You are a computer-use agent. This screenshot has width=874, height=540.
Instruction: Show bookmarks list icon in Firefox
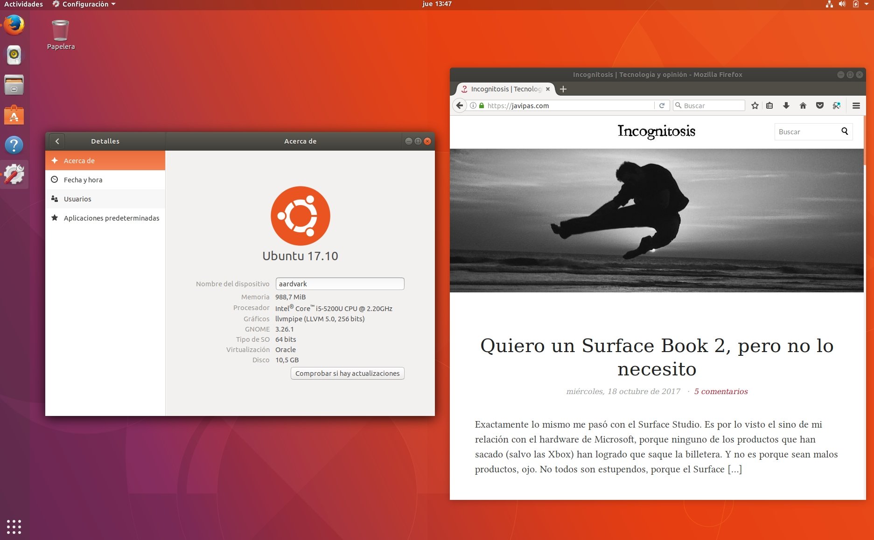coord(769,106)
